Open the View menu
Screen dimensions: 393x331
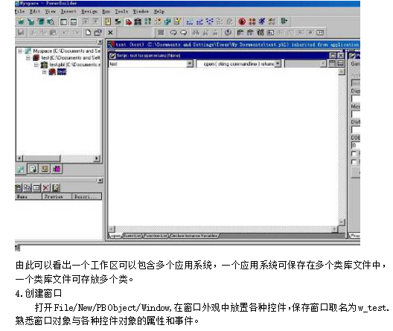click(51, 11)
